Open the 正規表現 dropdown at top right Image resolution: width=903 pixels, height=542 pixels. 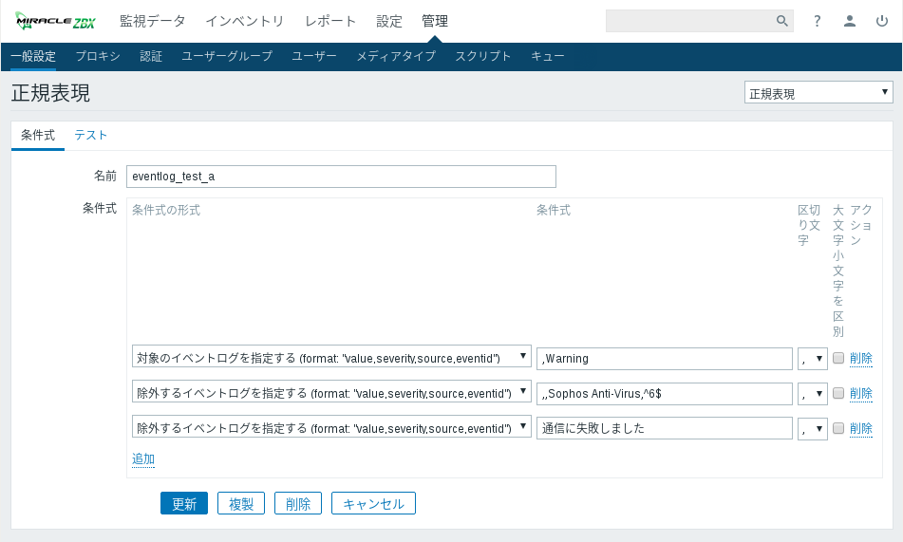818,93
